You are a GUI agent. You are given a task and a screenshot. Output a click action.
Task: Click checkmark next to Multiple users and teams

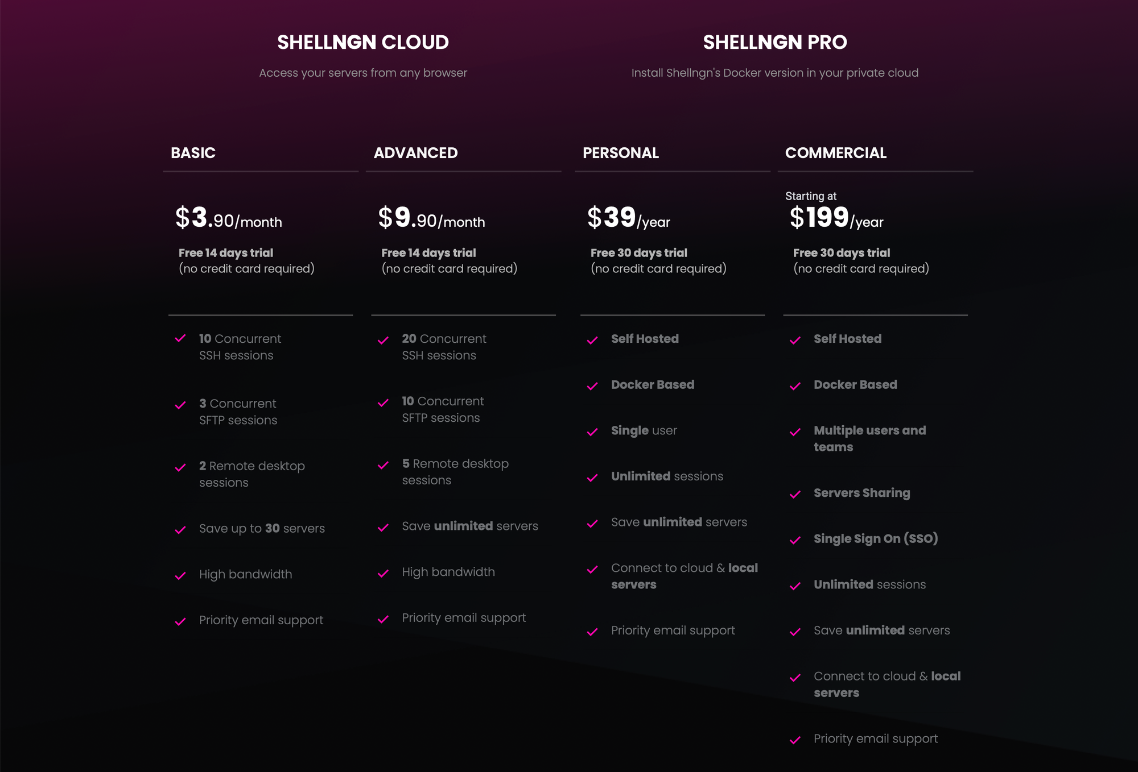[795, 432]
